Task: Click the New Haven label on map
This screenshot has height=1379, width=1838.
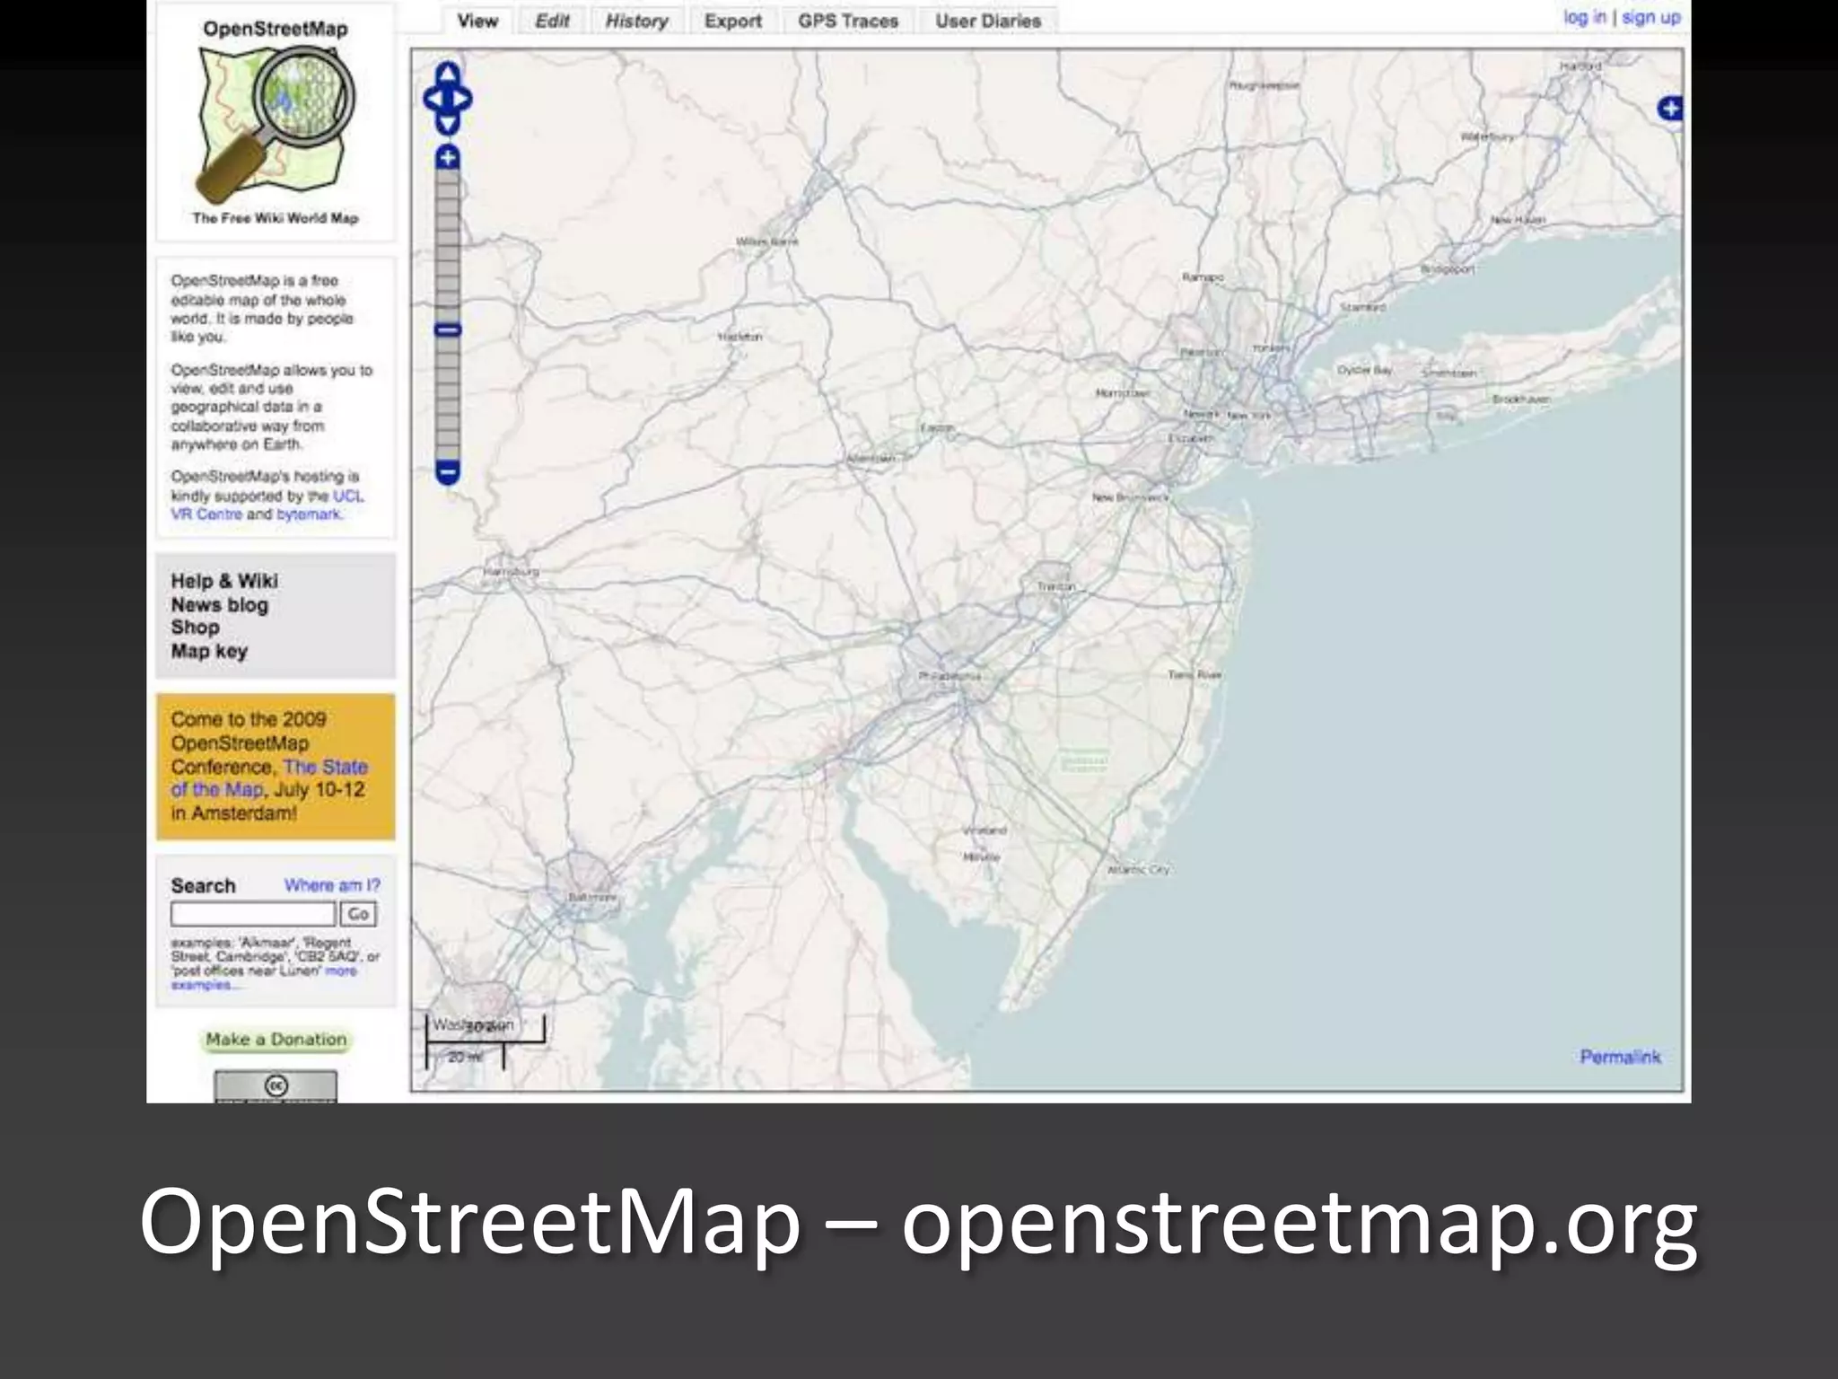Action: pos(1518,220)
